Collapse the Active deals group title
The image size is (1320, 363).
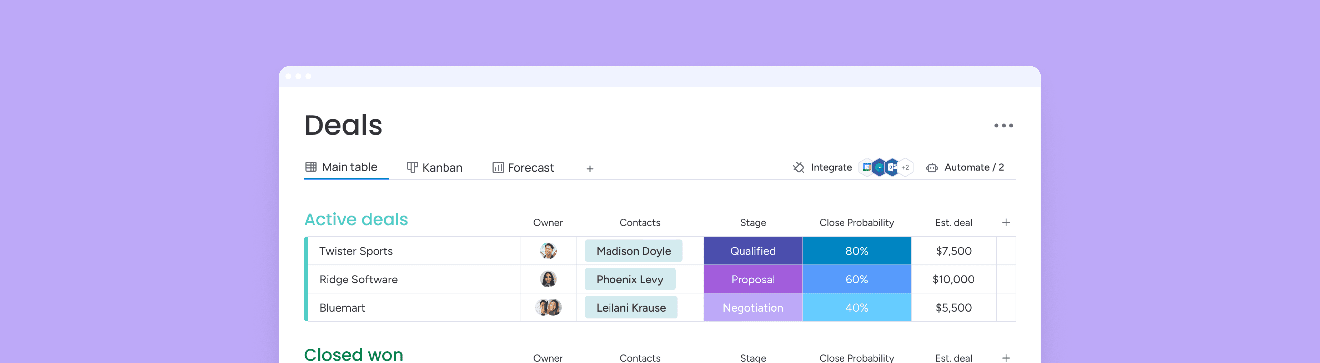coord(356,219)
